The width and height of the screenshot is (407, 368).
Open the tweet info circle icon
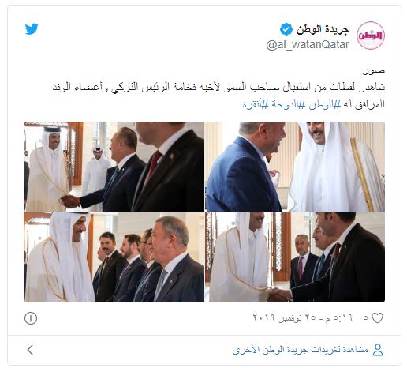point(31,318)
